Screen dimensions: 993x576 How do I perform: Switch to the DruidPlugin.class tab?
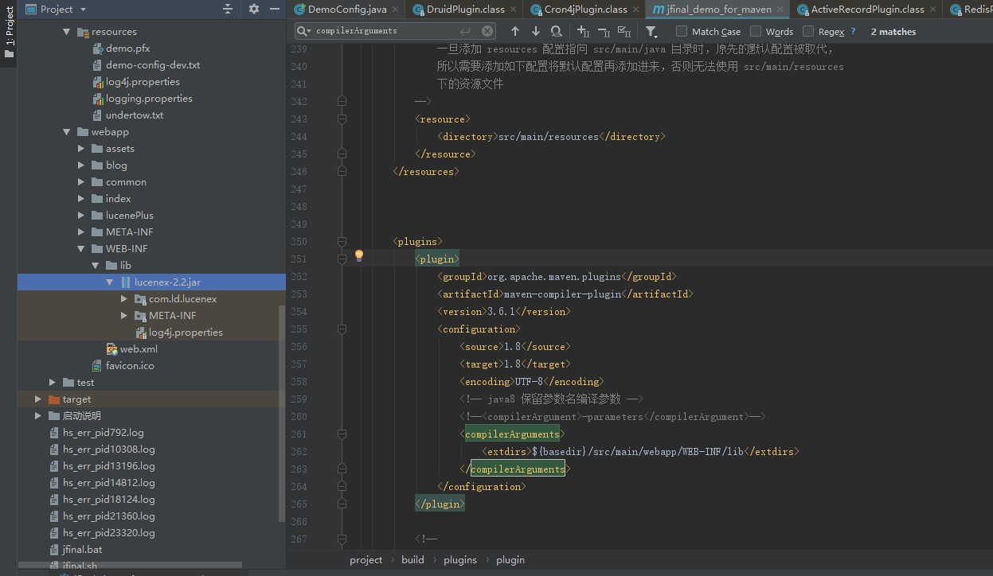pos(466,10)
